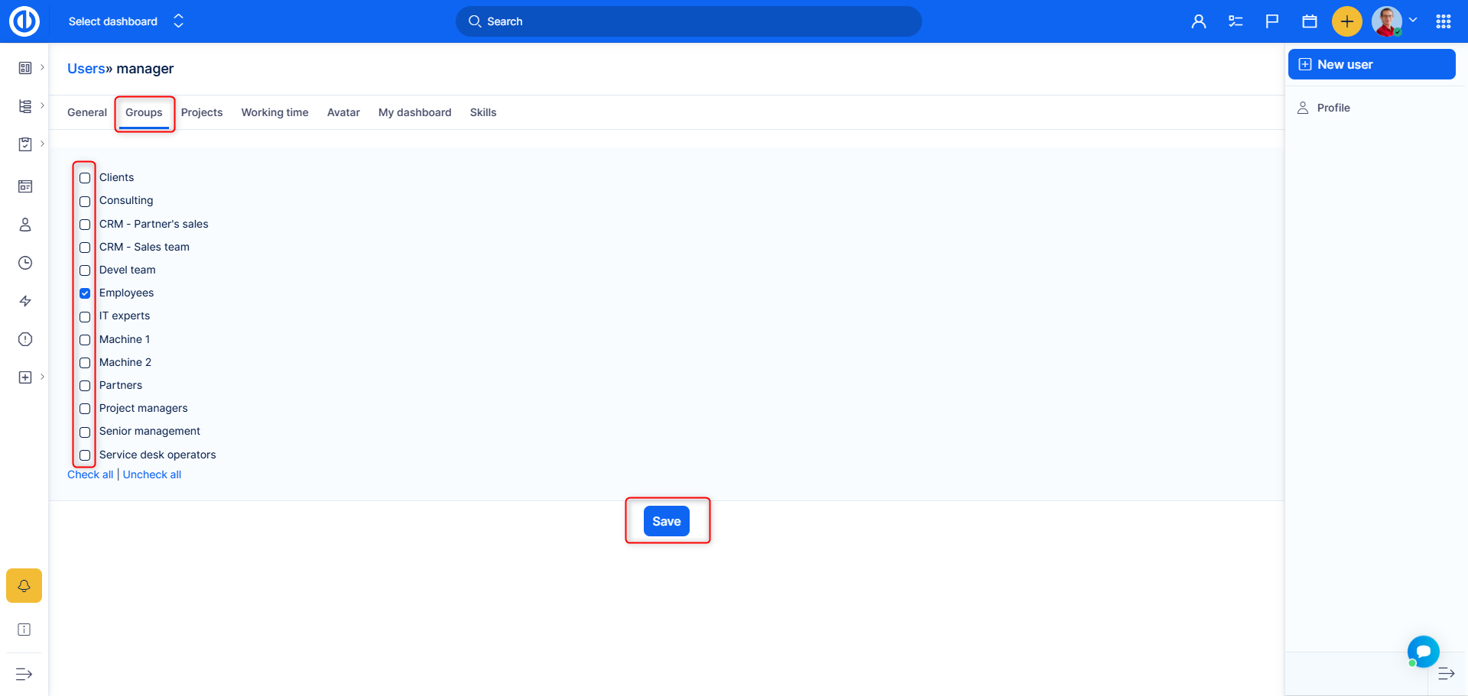
Task: Click the lightning bolt sidebar icon
Action: tap(25, 301)
